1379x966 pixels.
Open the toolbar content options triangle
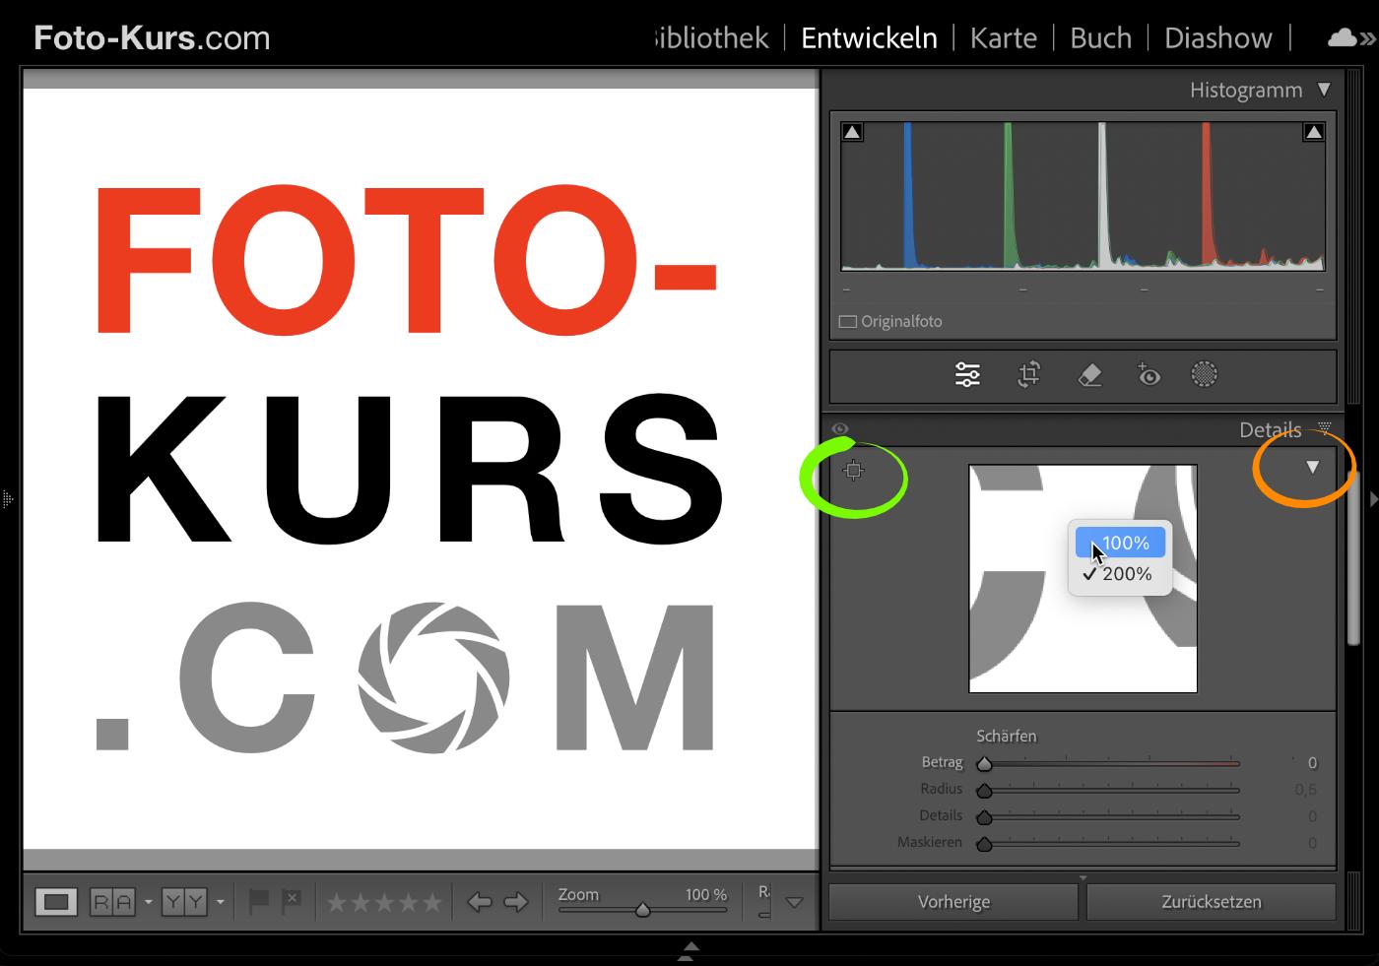[795, 903]
